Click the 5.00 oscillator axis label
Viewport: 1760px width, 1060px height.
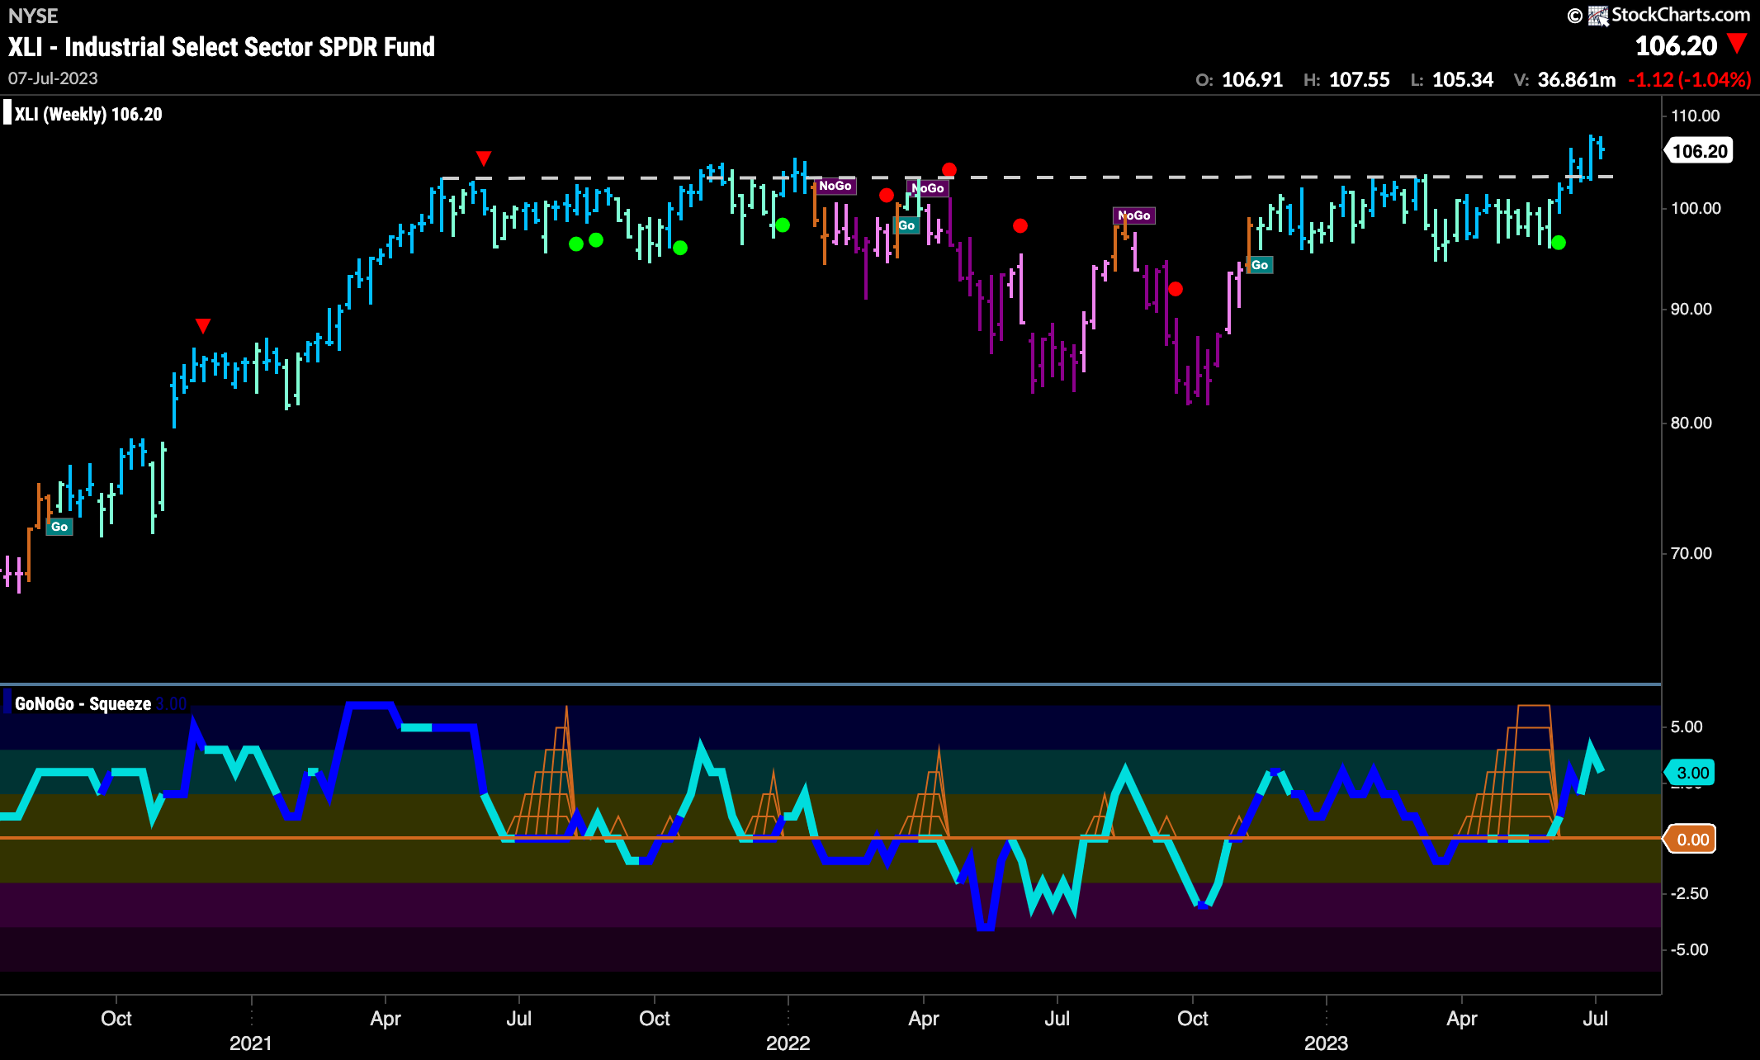[x=1687, y=726]
